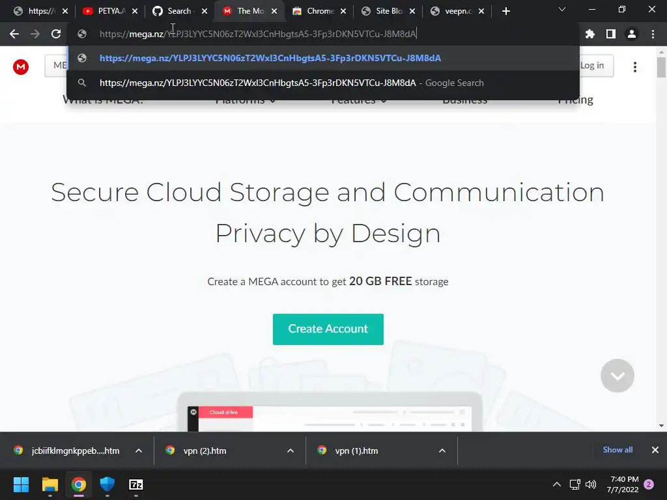Open the Chrome three-dot menu
The height and width of the screenshot is (500, 667).
pos(653,34)
